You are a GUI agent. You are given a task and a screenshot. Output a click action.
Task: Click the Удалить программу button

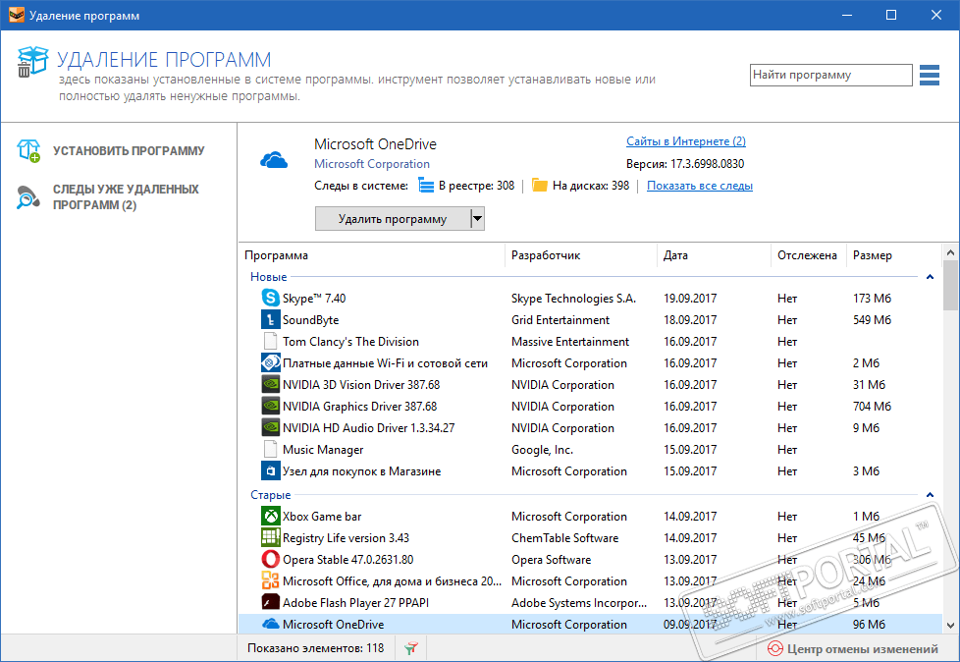coord(393,219)
